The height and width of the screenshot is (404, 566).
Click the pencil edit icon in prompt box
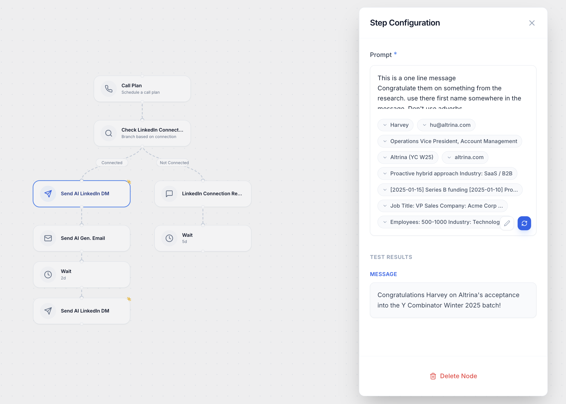tap(507, 223)
